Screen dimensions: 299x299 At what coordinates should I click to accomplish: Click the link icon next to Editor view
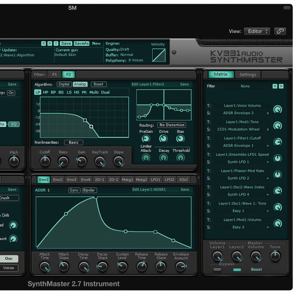tap(280, 31)
